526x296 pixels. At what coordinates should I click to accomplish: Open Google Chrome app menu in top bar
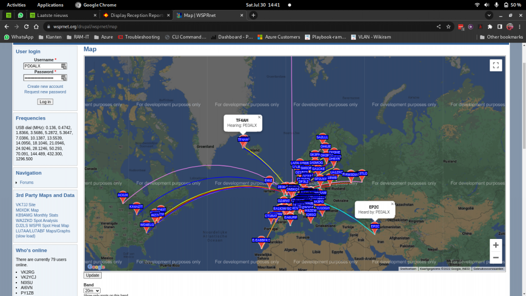coord(96,5)
